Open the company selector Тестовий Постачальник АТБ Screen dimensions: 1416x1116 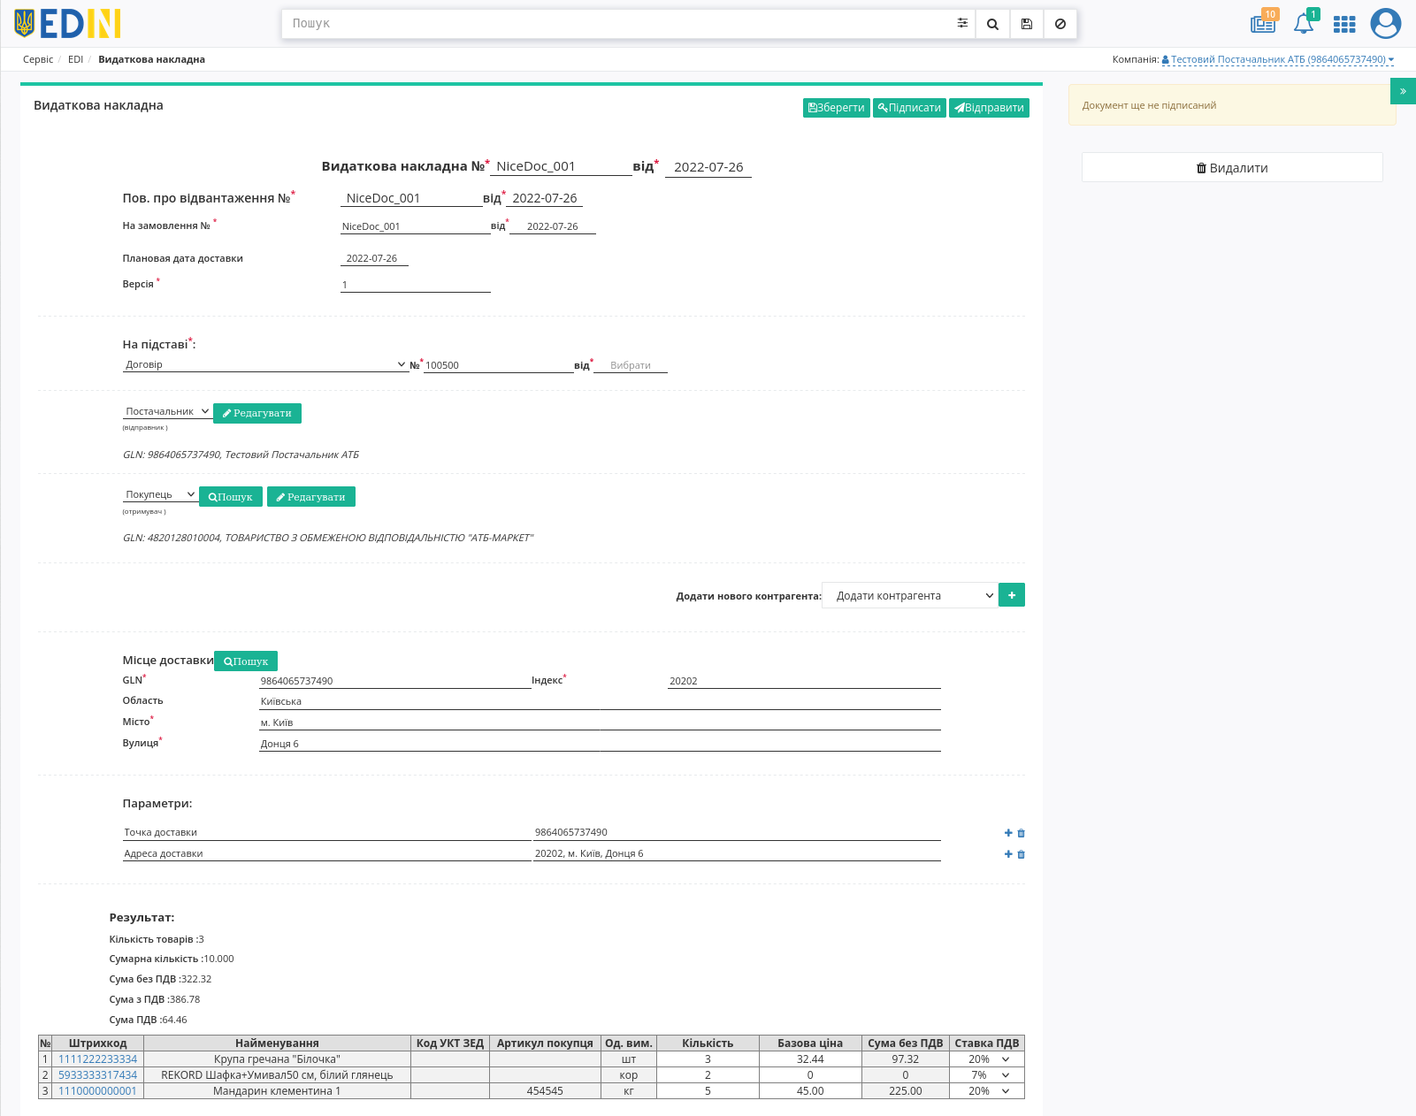pos(1278,59)
